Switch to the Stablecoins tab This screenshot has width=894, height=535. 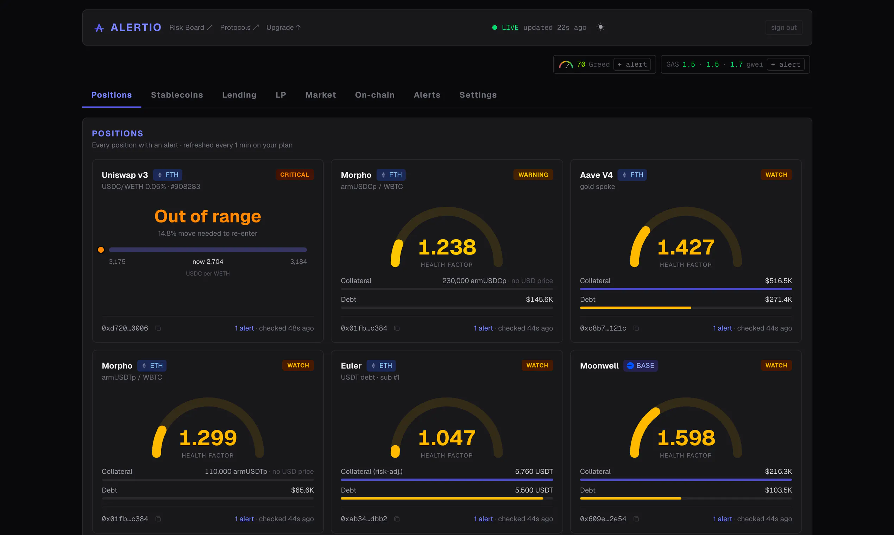click(x=177, y=95)
